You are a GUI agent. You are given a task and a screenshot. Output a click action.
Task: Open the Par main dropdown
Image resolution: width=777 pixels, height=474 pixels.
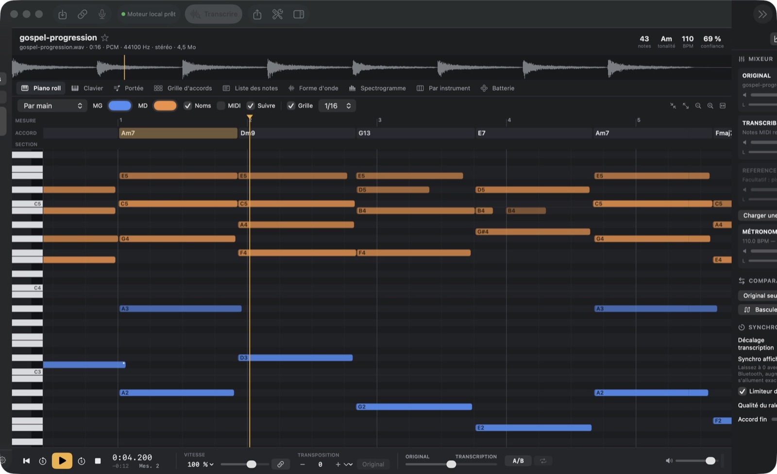(x=52, y=106)
